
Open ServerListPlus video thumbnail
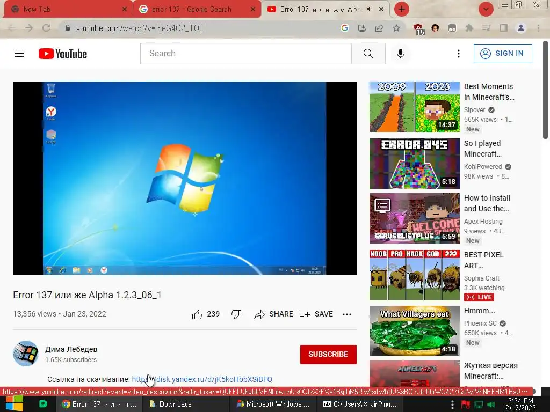coord(414,218)
